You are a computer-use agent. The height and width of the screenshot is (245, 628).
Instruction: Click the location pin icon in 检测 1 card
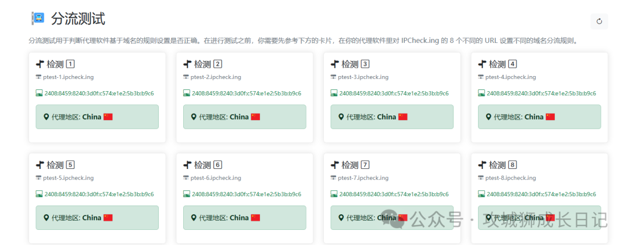click(46, 117)
